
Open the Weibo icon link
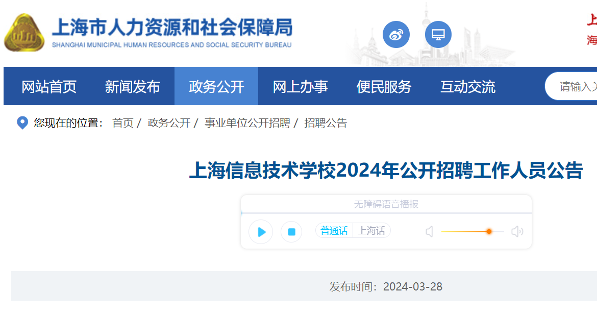396,35
